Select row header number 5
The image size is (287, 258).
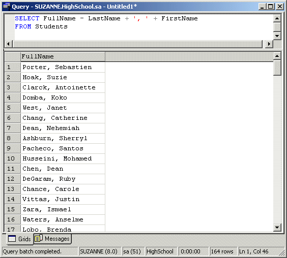click(12, 108)
